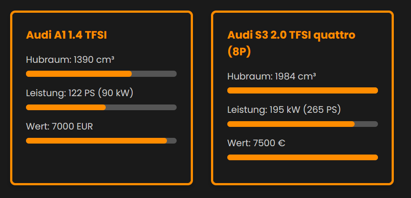Click the orange fill of A1 Wert bar

pyautogui.click(x=96, y=140)
